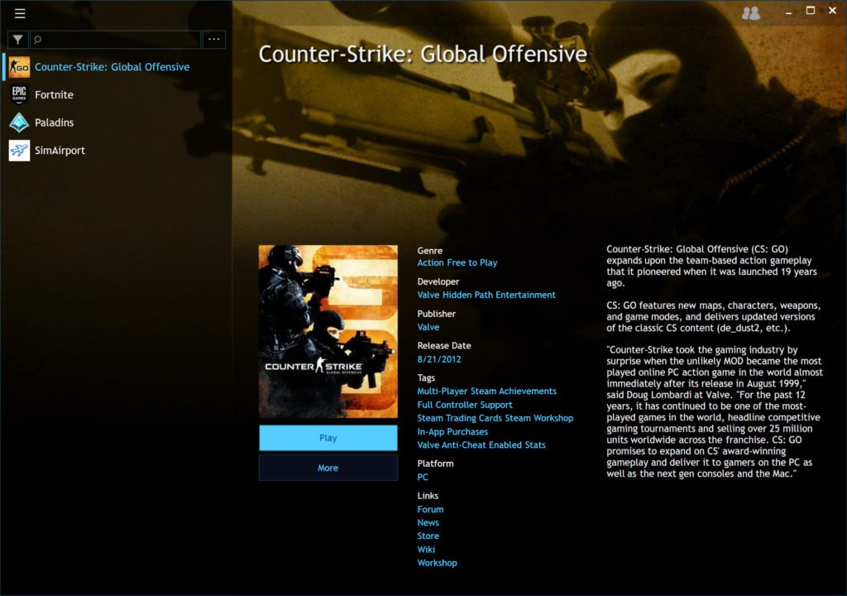Click the Developer label
This screenshot has height=596, width=847.
tap(438, 281)
